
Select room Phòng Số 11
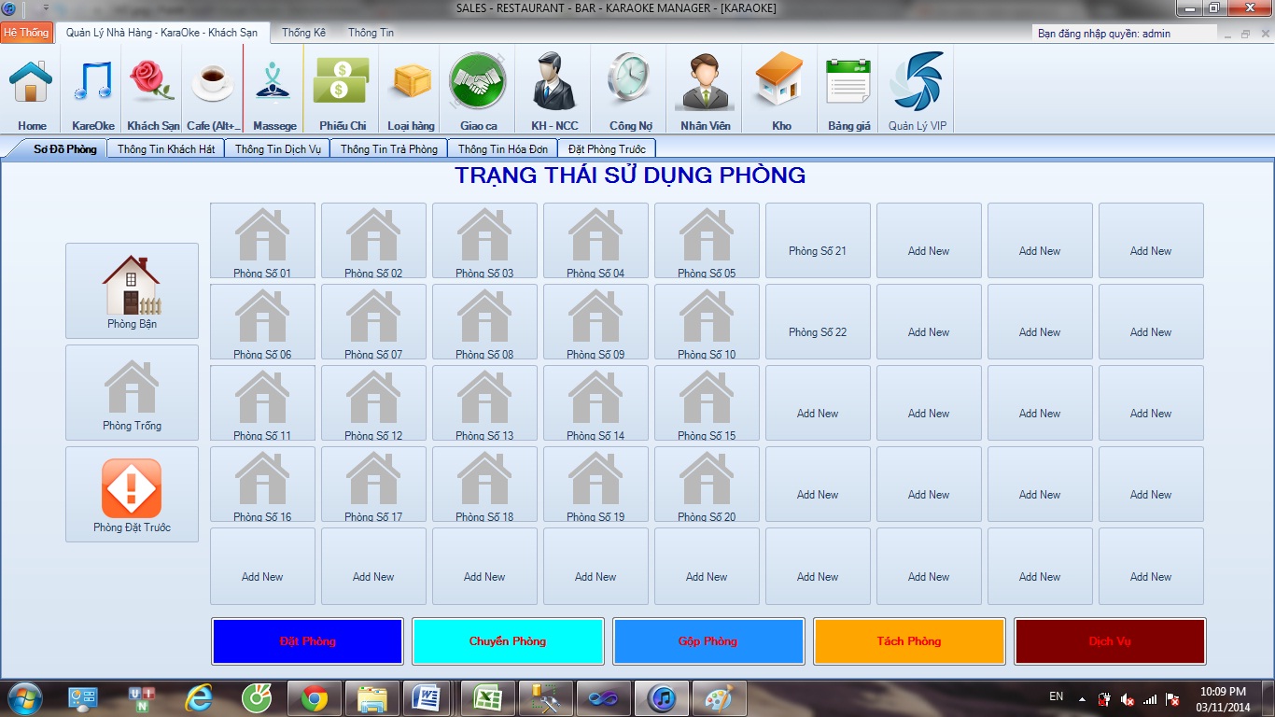pyautogui.click(x=262, y=403)
